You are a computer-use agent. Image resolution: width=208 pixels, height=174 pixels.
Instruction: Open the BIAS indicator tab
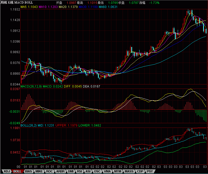(28, 171)
